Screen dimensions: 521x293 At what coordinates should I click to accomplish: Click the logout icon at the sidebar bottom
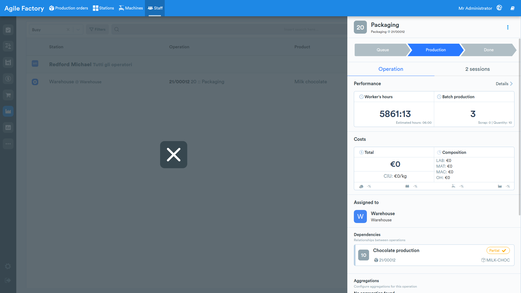click(8, 280)
